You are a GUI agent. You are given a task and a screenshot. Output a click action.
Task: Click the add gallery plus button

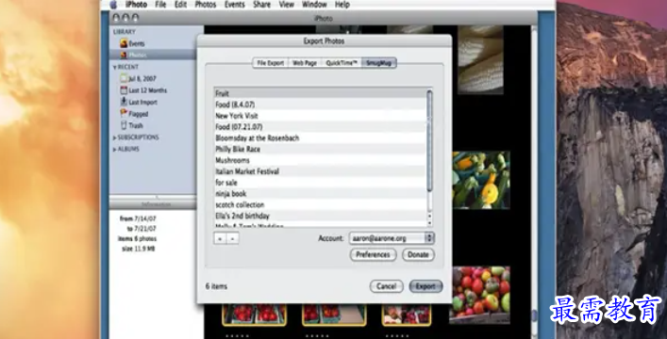[220, 239]
